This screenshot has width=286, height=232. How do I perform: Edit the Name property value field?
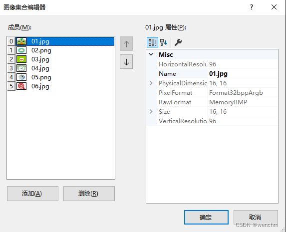pos(243,74)
